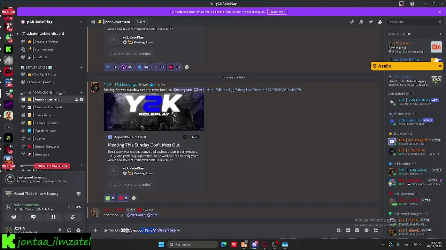This screenshot has width=446, height=250.
Task: Deafen headphones in user panel
Action: tap(69, 230)
